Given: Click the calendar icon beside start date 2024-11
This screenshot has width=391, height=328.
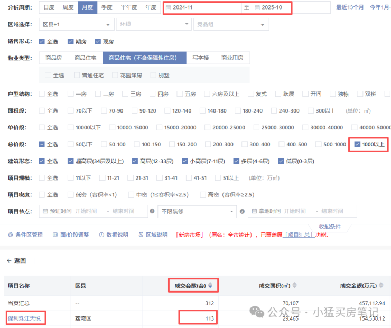Looking at the screenshot, I should pyautogui.click(x=169, y=7).
